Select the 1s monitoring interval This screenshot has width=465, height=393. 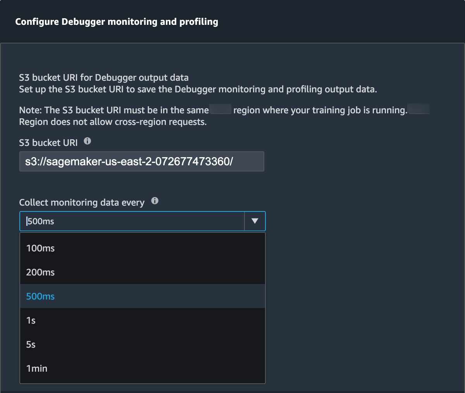(31, 320)
